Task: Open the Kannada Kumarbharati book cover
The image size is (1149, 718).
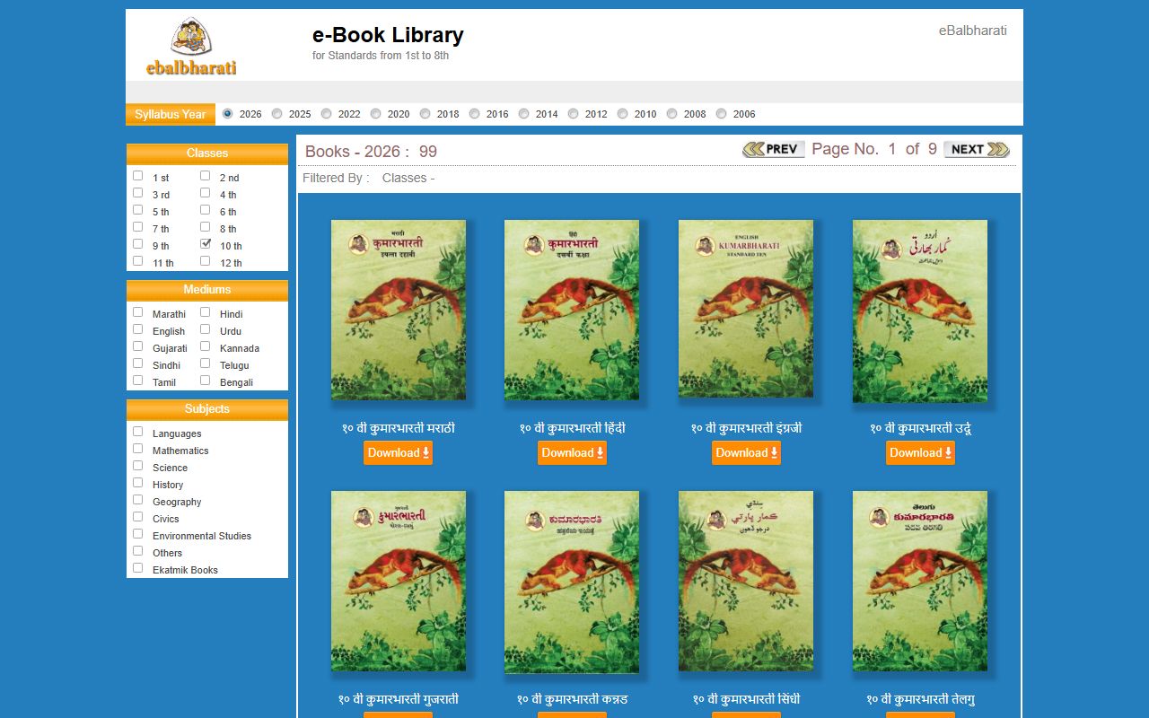Action: [572, 581]
